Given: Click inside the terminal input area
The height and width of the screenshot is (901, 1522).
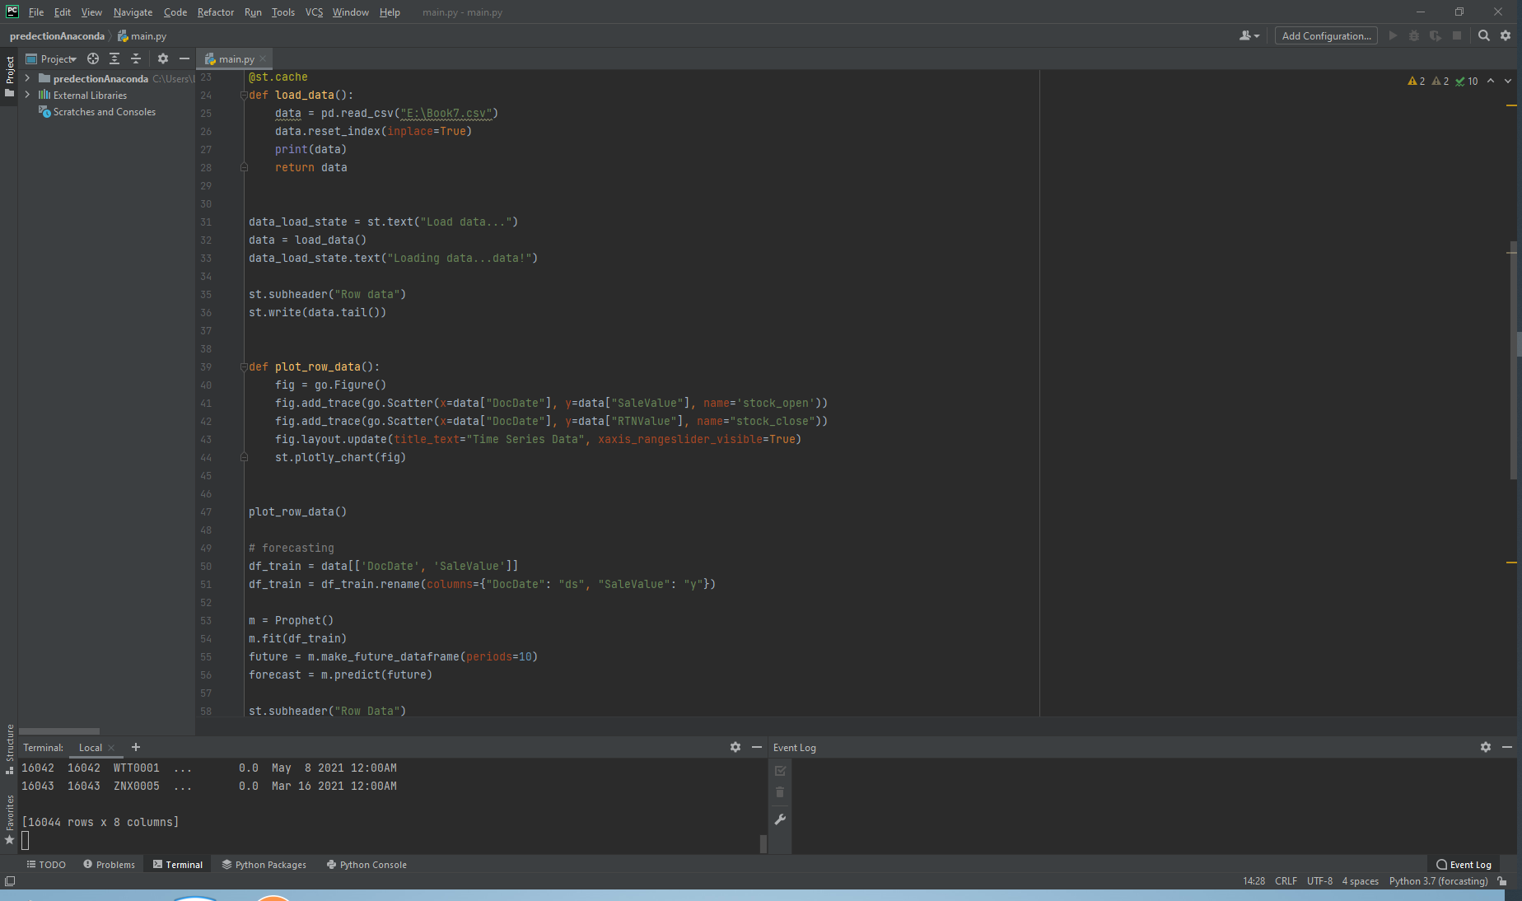Looking at the screenshot, I should pyautogui.click(x=329, y=840).
